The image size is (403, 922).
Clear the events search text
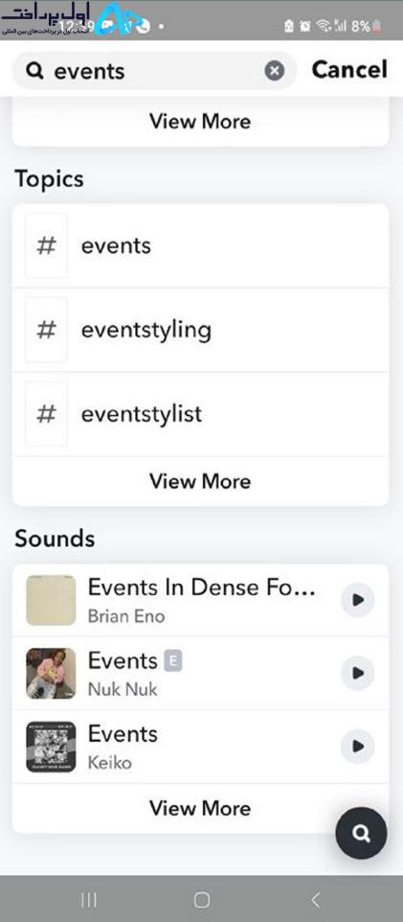274,71
